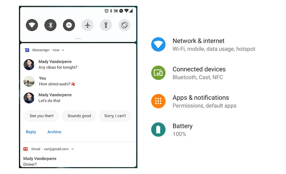The width and height of the screenshot is (286, 174).
Task: Tap the Archive action
Action: (54, 132)
